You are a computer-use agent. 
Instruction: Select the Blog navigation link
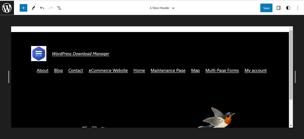pos(58,70)
